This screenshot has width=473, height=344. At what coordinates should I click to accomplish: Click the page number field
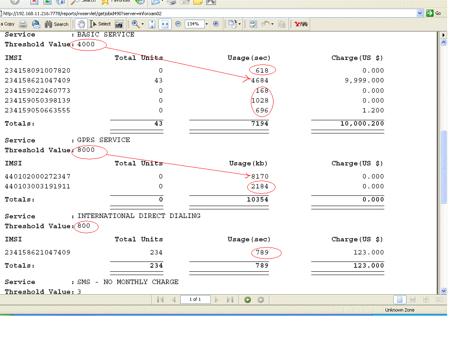pyautogui.click(x=195, y=300)
